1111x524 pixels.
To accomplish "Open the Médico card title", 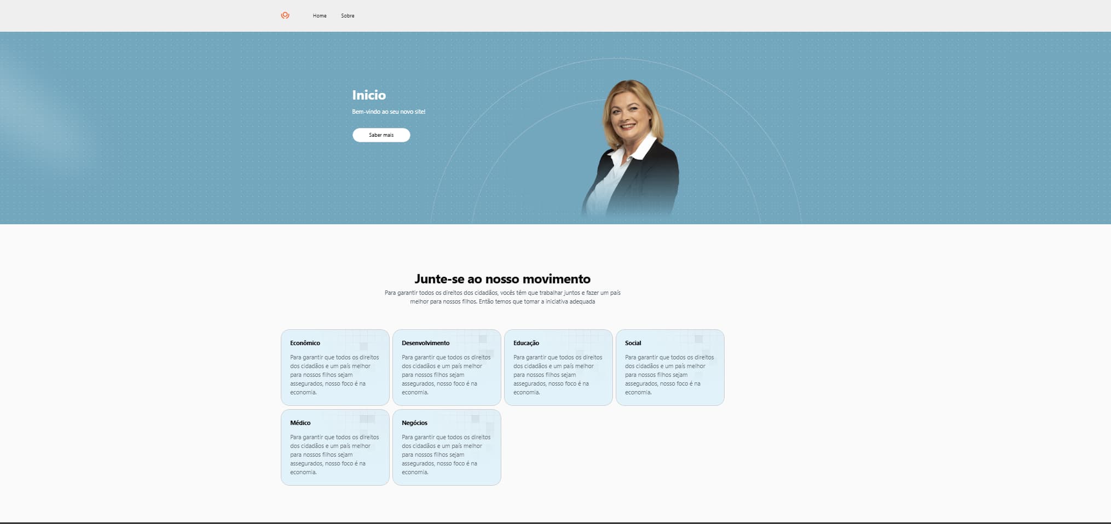I will point(300,423).
